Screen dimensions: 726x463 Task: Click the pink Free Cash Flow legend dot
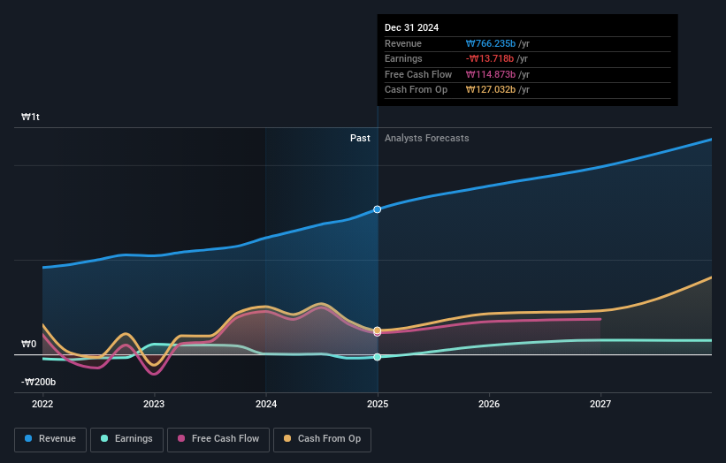pos(181,438)
